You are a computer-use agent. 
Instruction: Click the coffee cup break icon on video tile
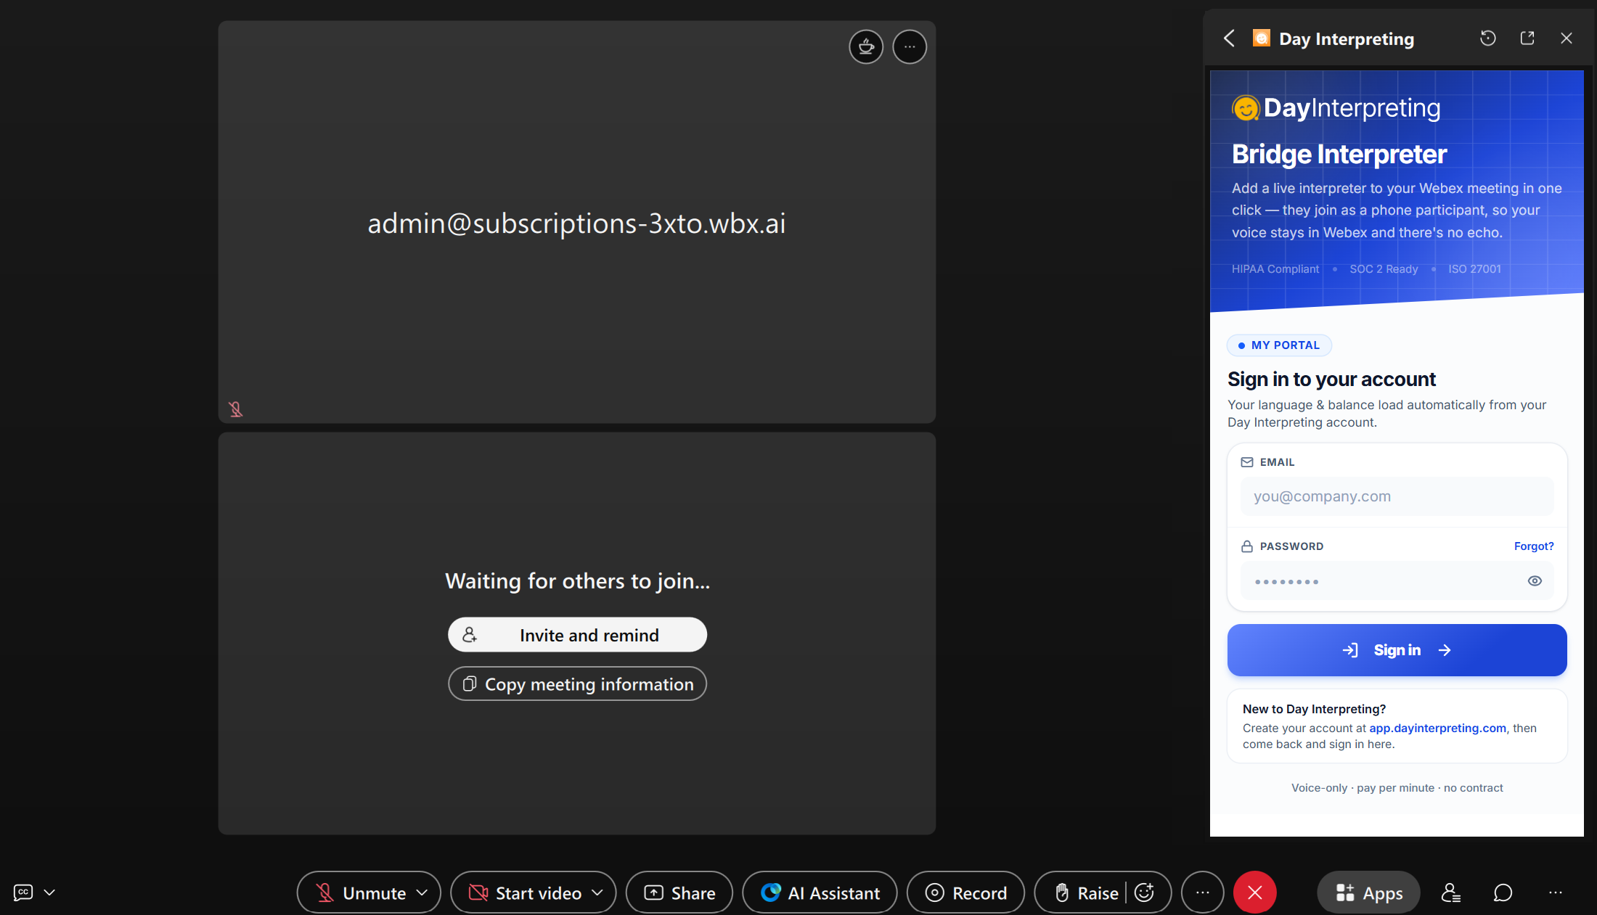866,47
